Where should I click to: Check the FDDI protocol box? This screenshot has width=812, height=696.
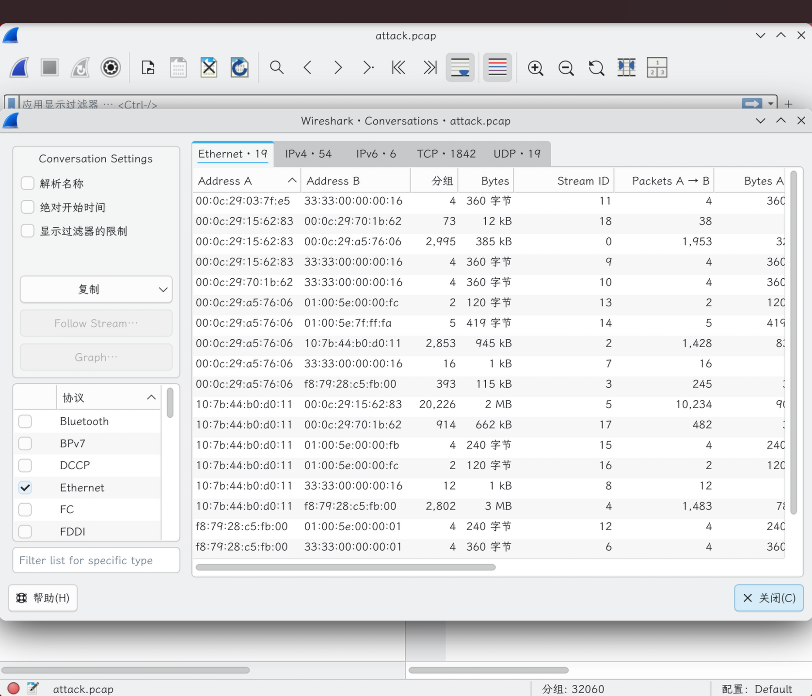pos(25,532)
